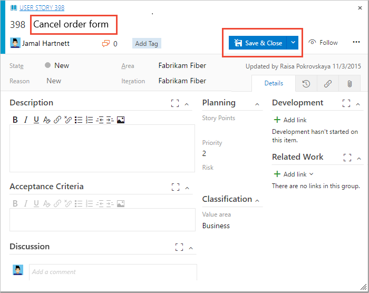Click Bold in the Description toolbar
The image size is (369, 293).
pyautogui.click(x=15, y=120)
